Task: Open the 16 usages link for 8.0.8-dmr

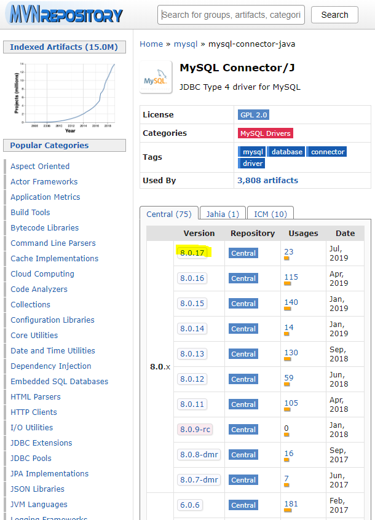Action: tap(289, 454)
